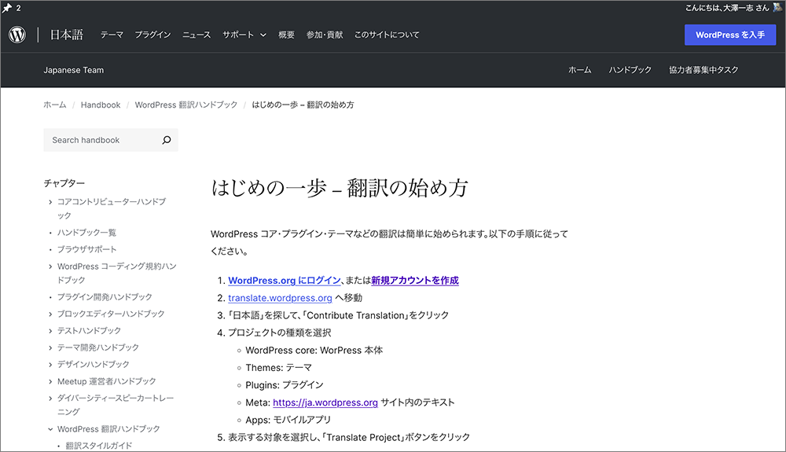Image resolution: width=786 pixels, height=452 pixels.
Task: Open 翻訳スタイルガイド sub-chapter
Action: tap(99, 446)
